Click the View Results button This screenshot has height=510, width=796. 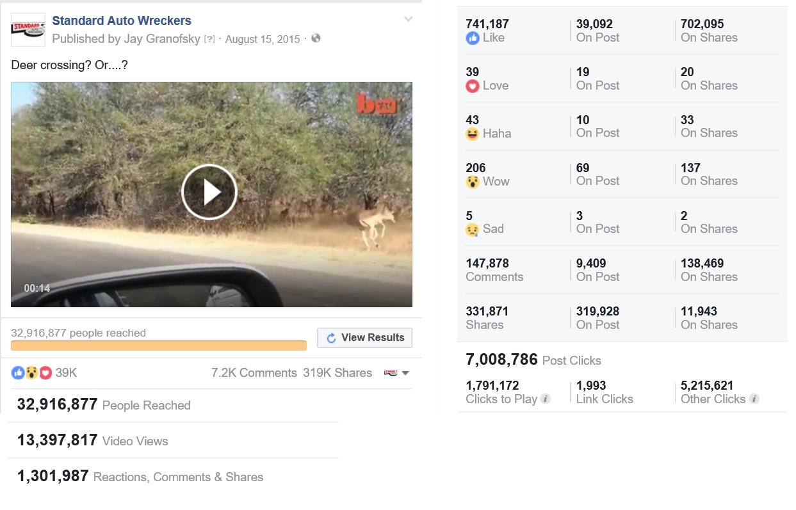(364, 337)
